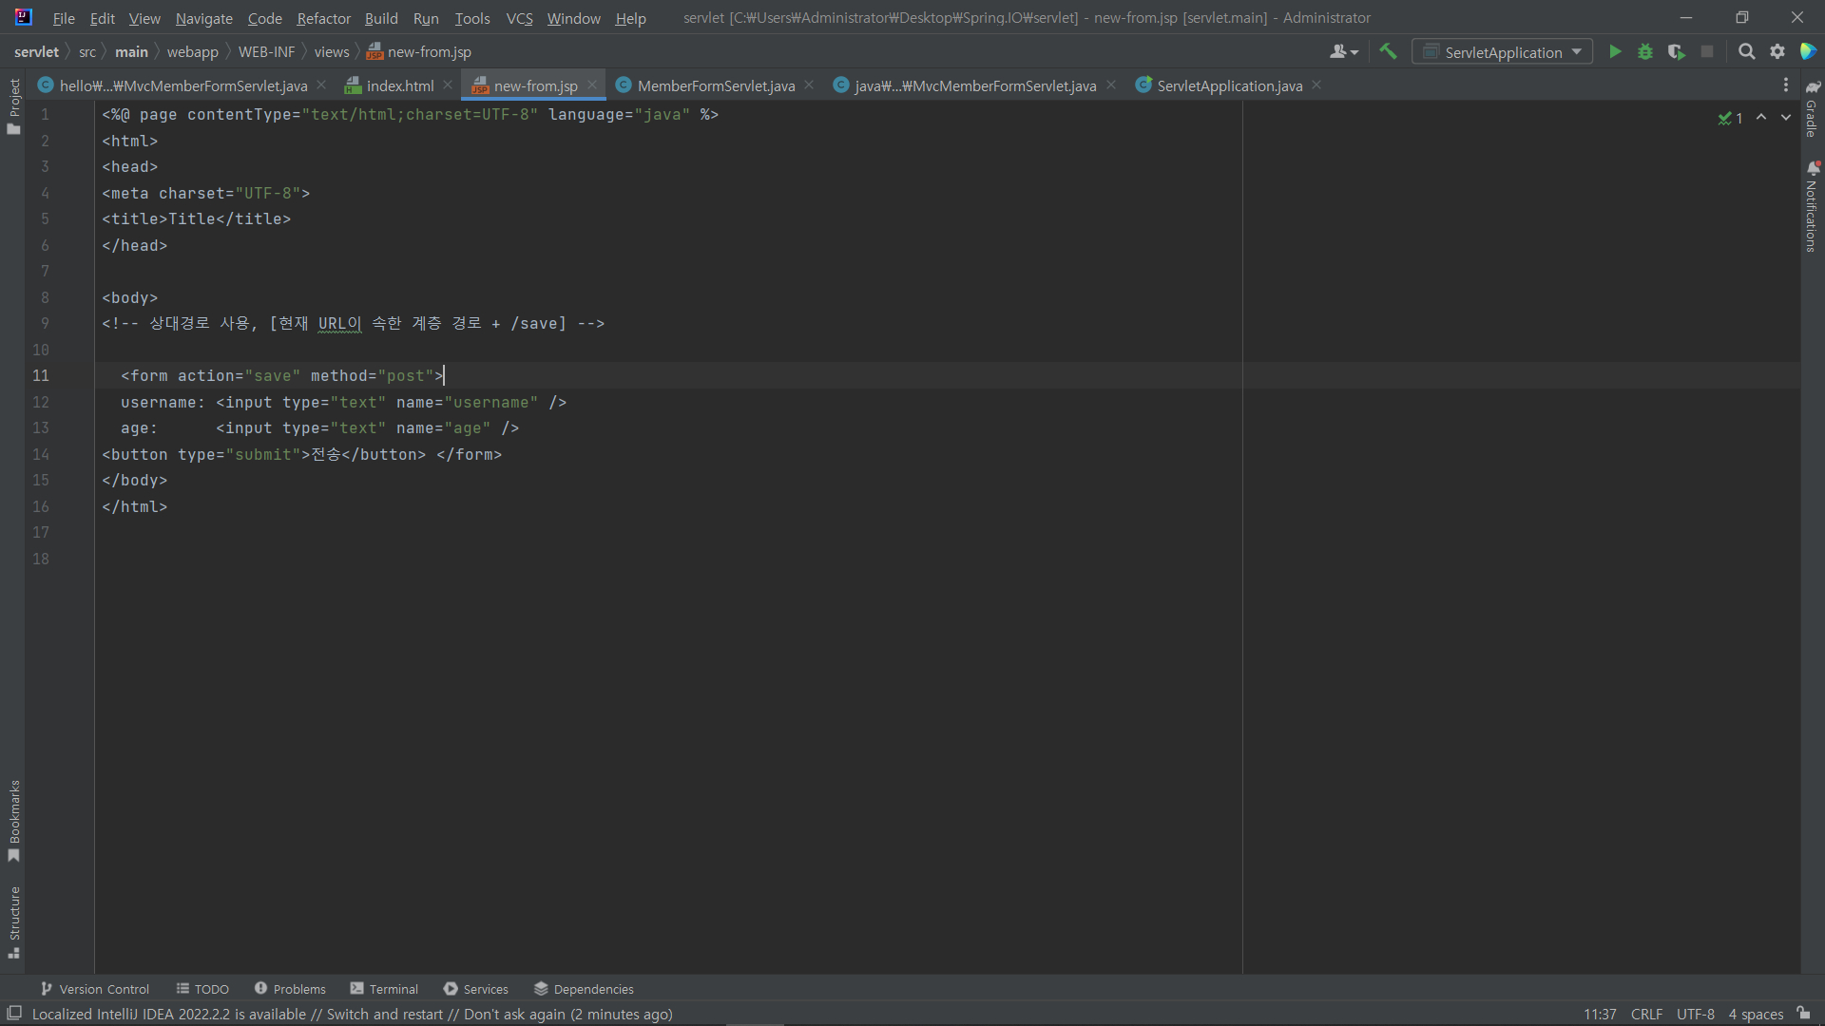Click the views breadcrumb segment
This screenshot has height=1026, width=1825.
[332, 52]
